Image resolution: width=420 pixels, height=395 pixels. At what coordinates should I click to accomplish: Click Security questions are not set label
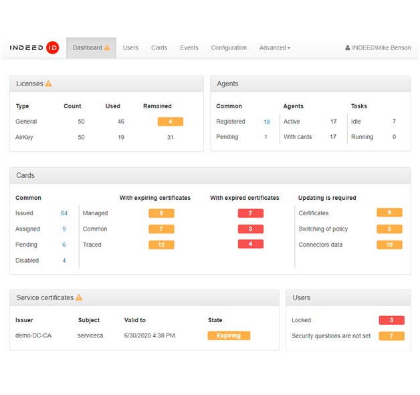click(331, 336)
